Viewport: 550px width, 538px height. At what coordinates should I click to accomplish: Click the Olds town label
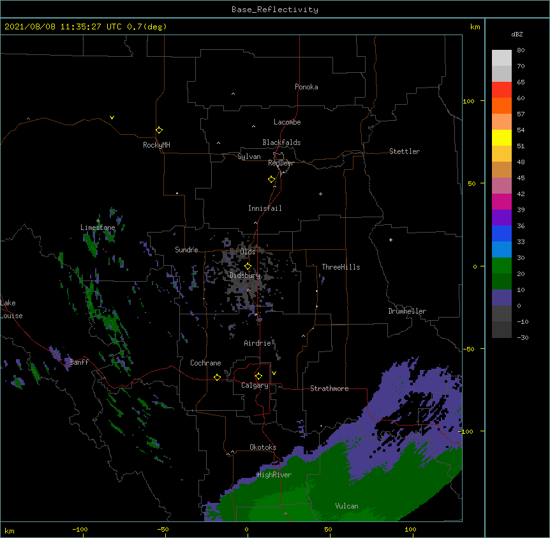[248, 252]
